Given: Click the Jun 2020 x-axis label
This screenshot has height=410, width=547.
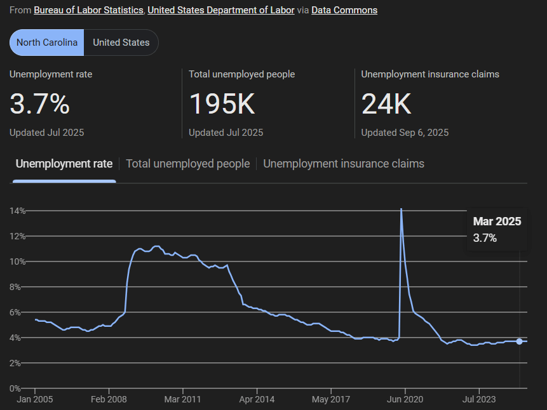Looking at the screenshot, I should pyautogui.click(x=405, y=400).
